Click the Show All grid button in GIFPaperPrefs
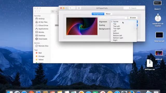The image size is (166, 93). pyautogui.click(x=79, y=8)
